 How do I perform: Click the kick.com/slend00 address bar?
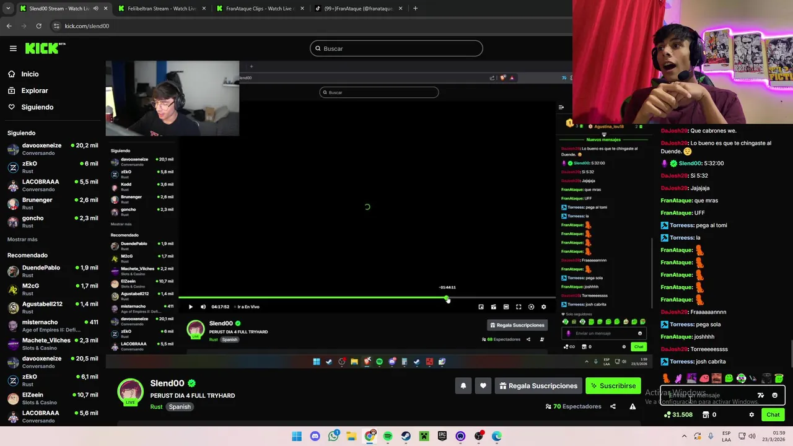310,26
